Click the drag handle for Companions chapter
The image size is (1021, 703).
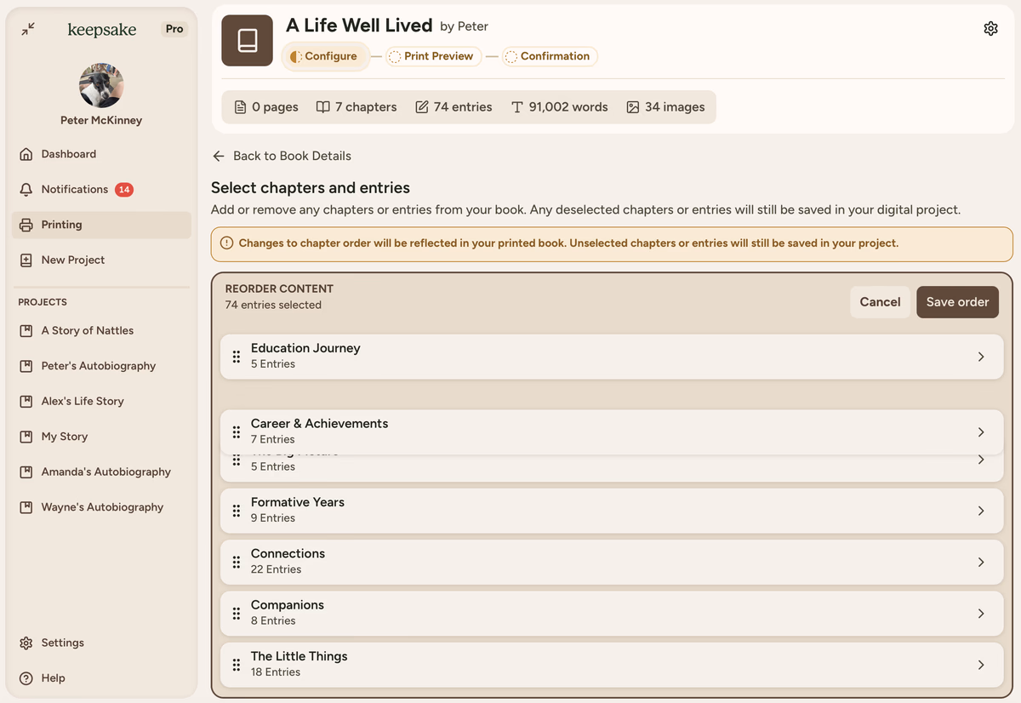(237, 614)
